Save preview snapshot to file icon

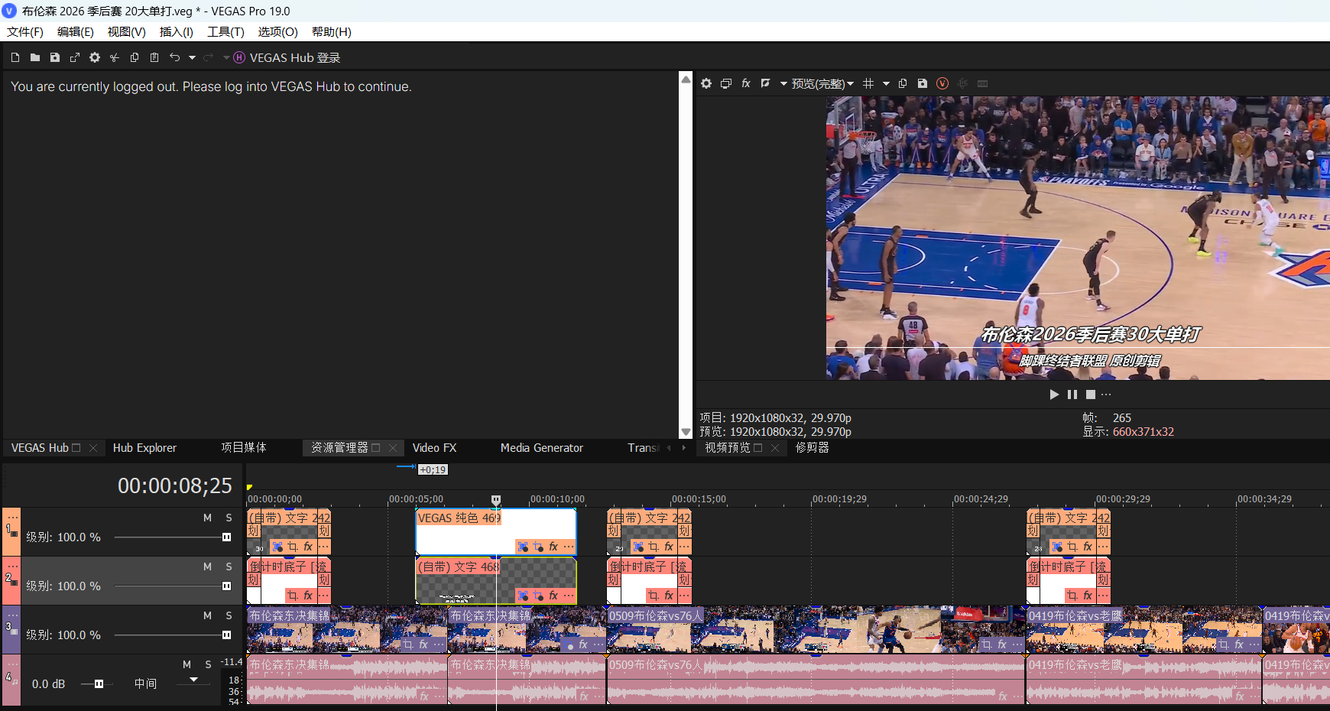tap(923, 83)
